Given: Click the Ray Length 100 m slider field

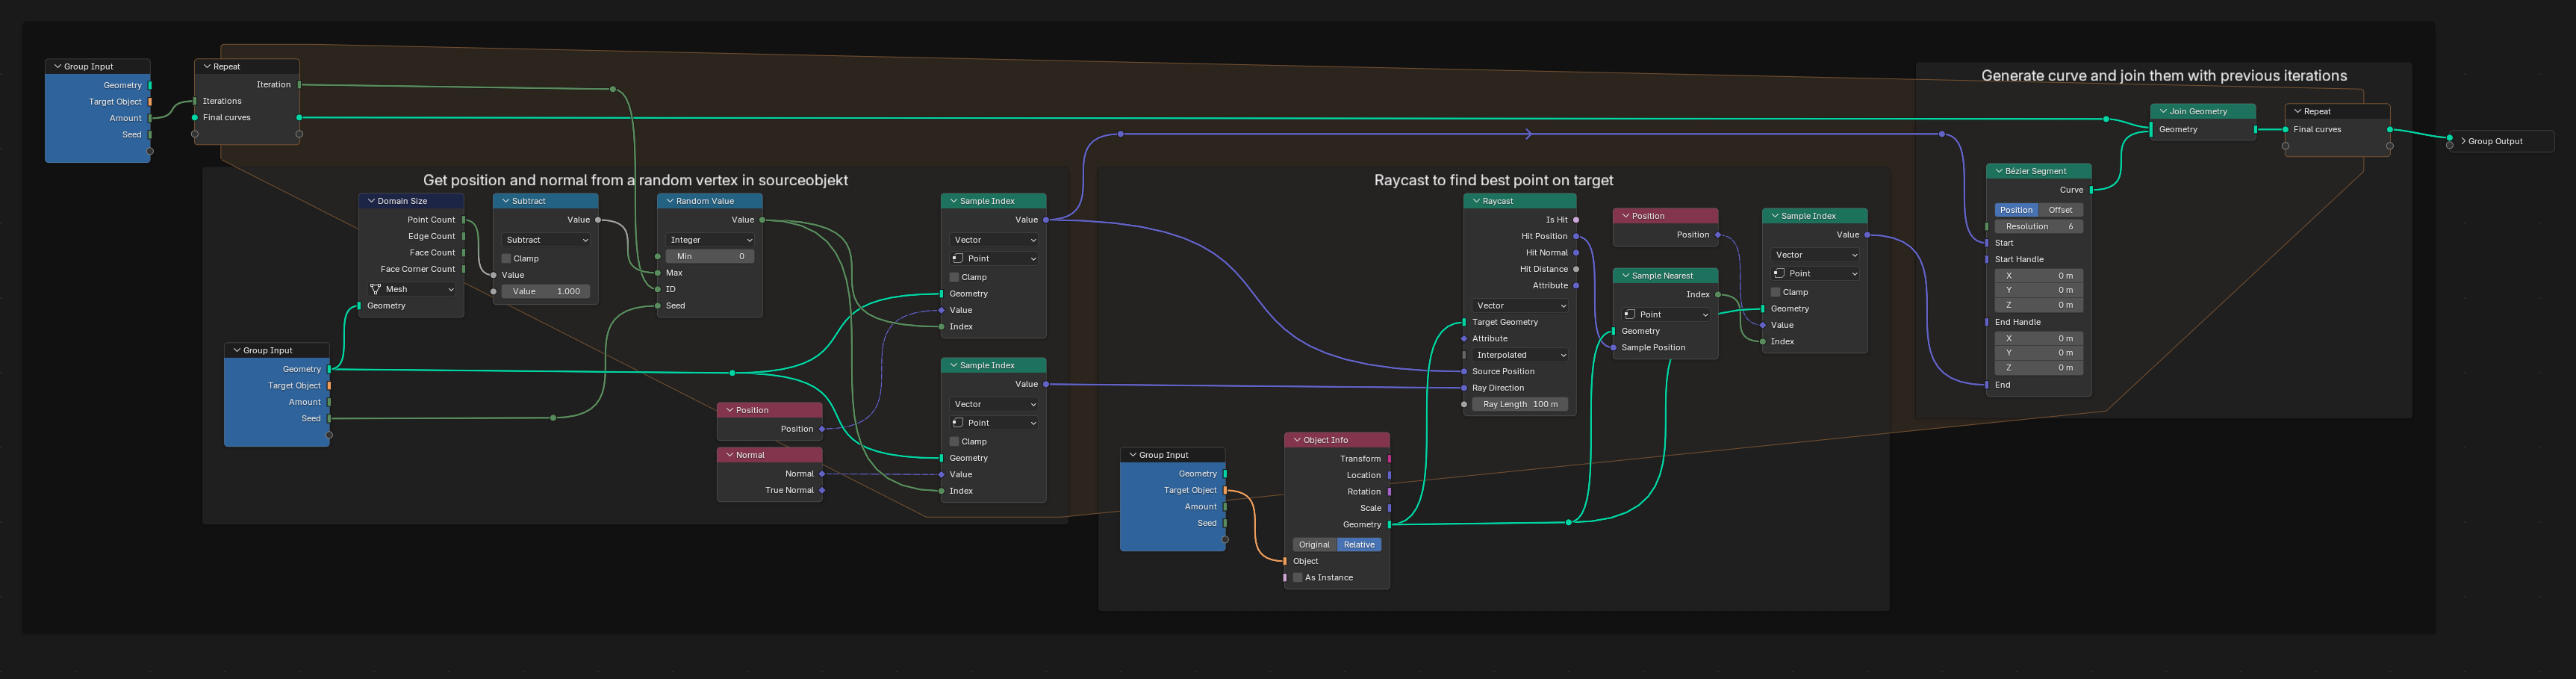Looking at the screenshot, I should coord(1520,404).
